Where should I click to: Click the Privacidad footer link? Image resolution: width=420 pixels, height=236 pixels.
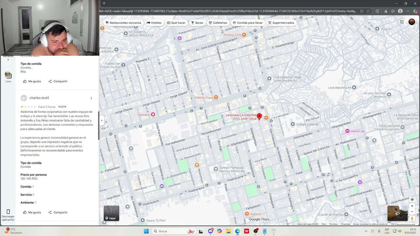pyautogui.click(x=346, y=224)
